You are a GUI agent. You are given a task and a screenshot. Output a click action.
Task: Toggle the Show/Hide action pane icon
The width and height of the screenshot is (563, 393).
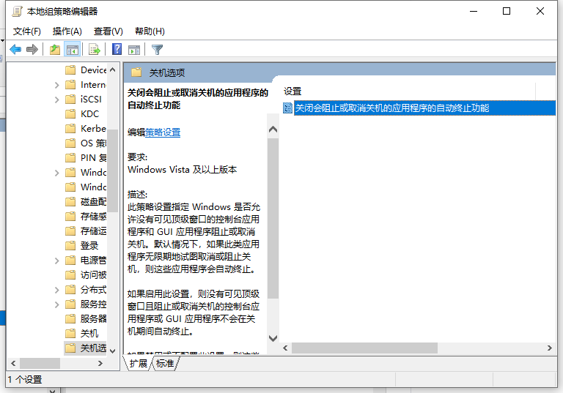[x=134, y=49]
